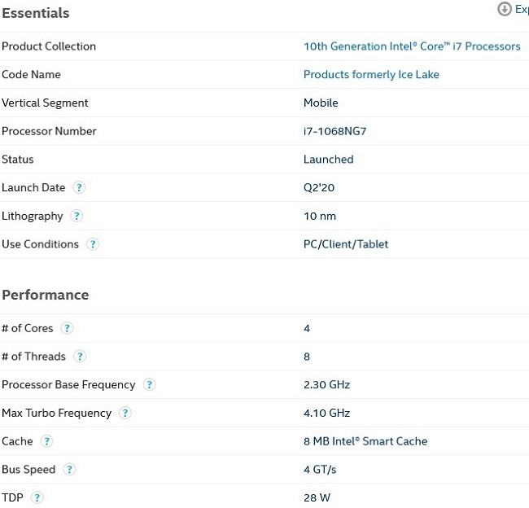This screenshot has width=529, height=508.
Task: Open the Launch Date help tooltip icon
Action: [79, 187]
